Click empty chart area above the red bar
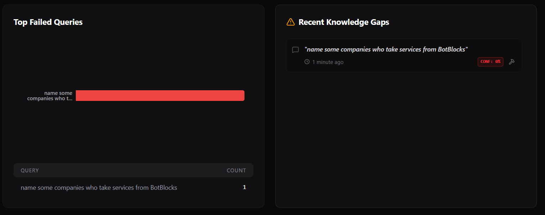Image resolution: width=545 pixels, height=215 pixels. click(x=160, y=60)
